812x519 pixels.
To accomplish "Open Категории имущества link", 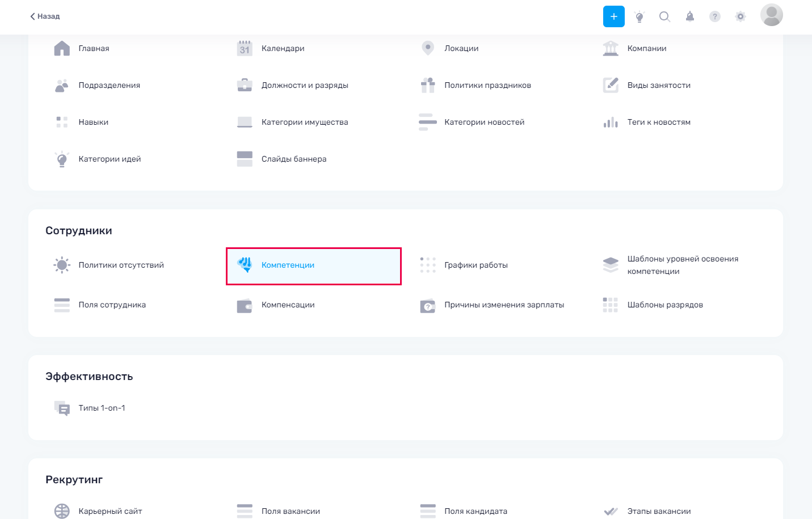I will (x=305, y=122).
